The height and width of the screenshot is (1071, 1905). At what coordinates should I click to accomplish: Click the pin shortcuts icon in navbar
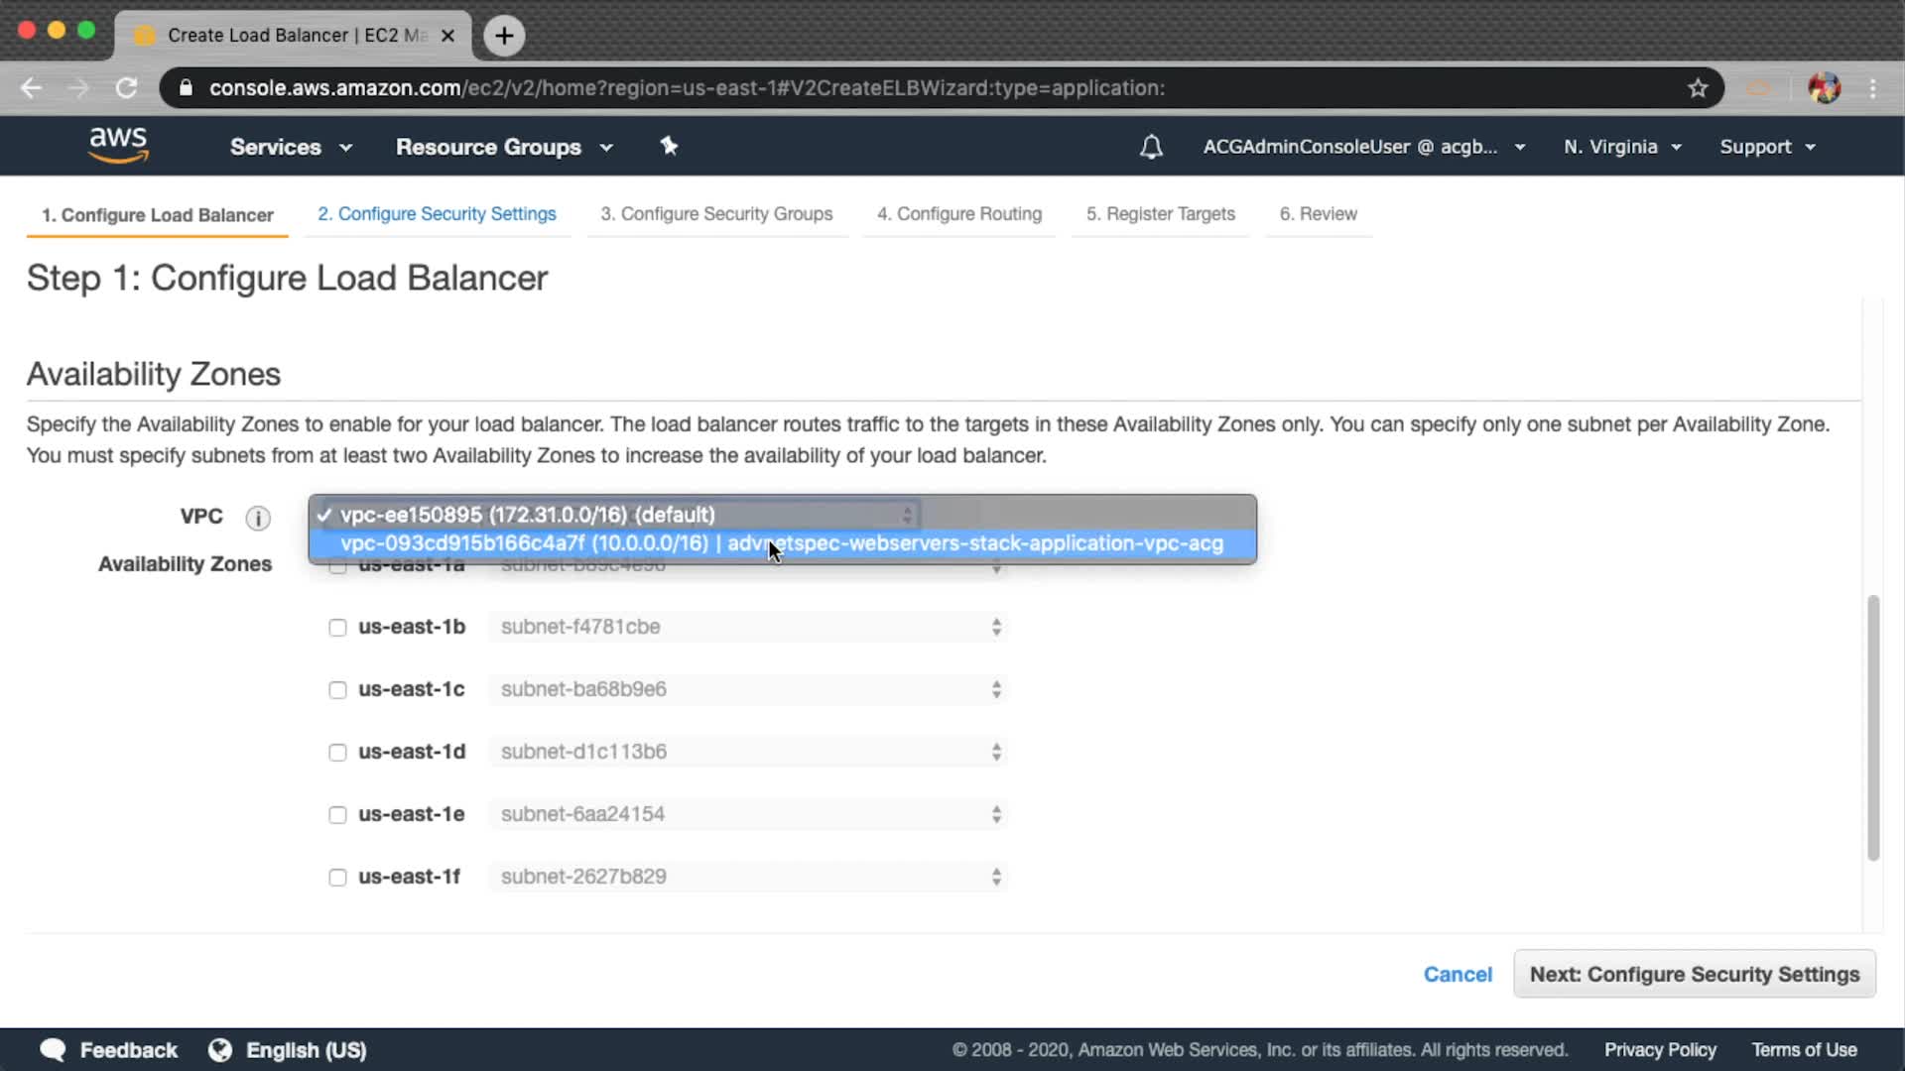coord(669,146)
